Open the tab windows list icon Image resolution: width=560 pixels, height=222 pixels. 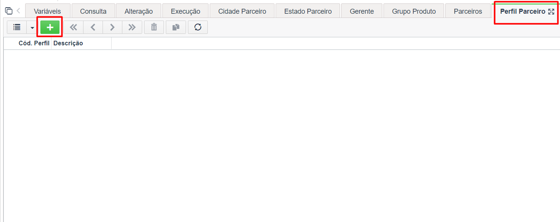coord(8,11)
